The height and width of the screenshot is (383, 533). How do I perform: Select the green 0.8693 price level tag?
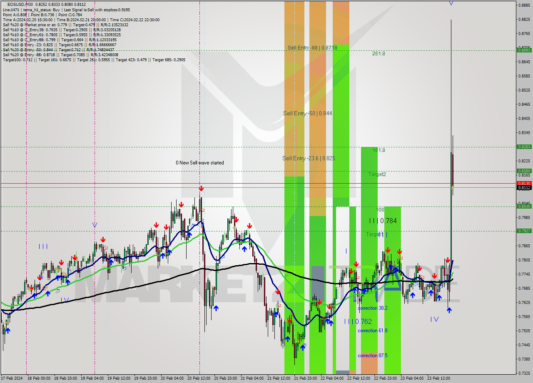[x=523, y=50]
